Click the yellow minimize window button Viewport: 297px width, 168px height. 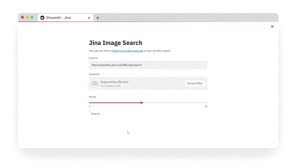tap(27, 17)
